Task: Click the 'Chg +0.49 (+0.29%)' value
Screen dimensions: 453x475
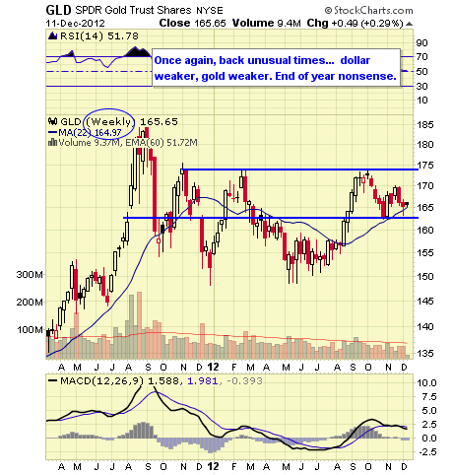Action: pyautogui.click(x=355, y=23)
